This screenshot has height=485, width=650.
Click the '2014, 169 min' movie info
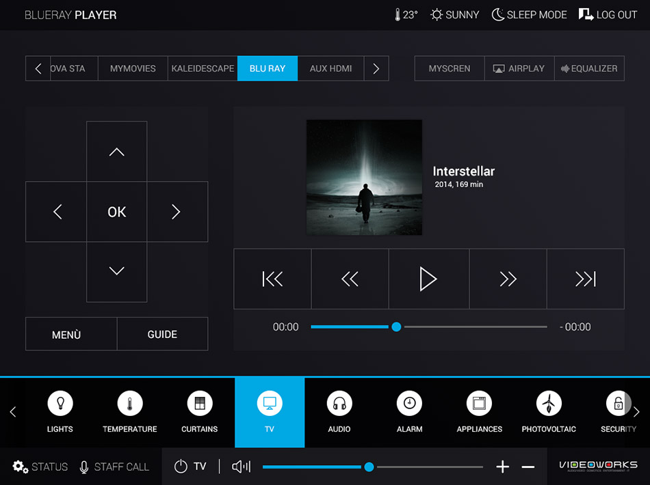click(458, 184)
